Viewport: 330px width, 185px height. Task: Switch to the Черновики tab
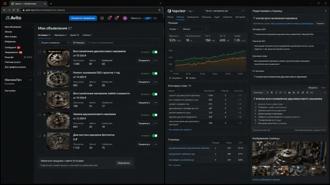[x=60, y=35]
